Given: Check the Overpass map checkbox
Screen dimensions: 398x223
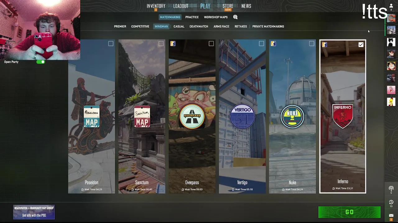Looking at the screenshot, I should coord(211,44).
